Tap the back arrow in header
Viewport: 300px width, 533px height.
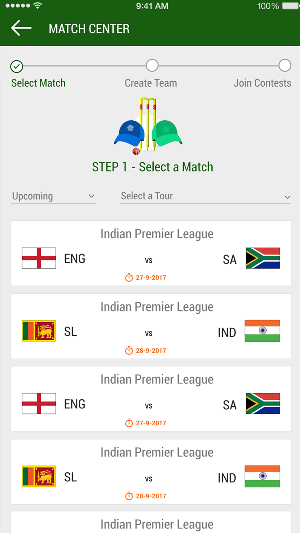pyautogui.click(x=21, y=28)
